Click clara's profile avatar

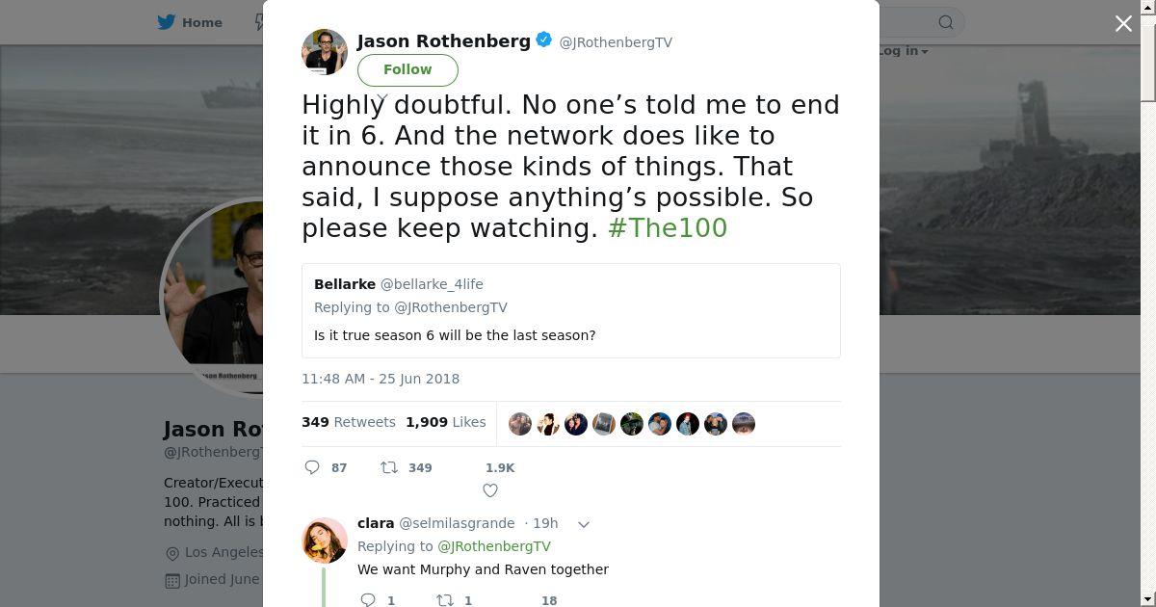click(x=325, y=540)
